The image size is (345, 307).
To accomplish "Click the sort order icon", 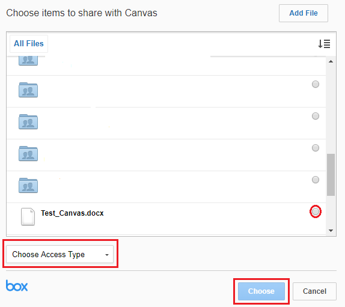I will 324,43.
